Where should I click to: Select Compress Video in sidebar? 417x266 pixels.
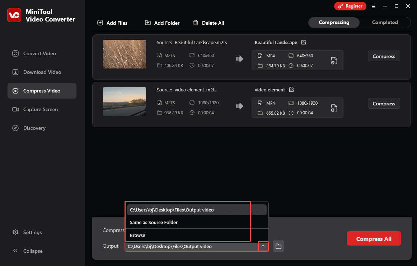(x=42, y=91)
